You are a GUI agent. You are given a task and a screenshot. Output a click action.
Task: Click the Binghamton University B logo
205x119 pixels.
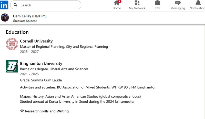(12, 66)
